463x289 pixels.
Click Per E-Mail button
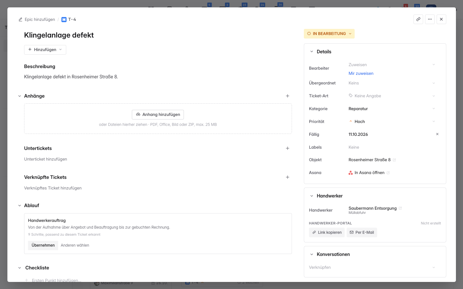[x=362, y=232]
